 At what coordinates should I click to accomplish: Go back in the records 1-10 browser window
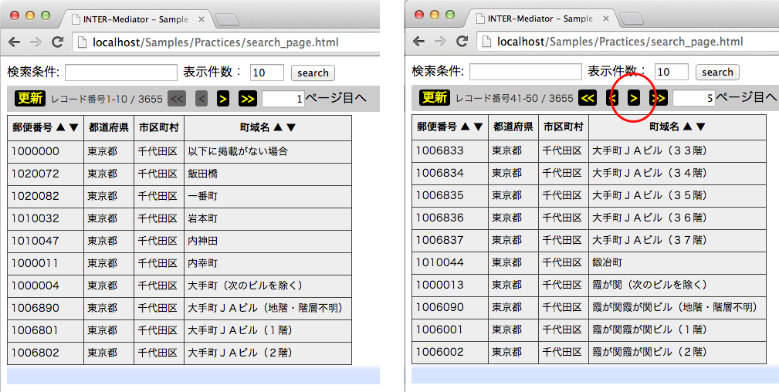point(13,42)
